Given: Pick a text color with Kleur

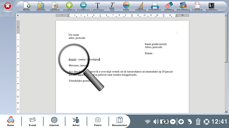Looking at the screenshot, I should [126, 7].
